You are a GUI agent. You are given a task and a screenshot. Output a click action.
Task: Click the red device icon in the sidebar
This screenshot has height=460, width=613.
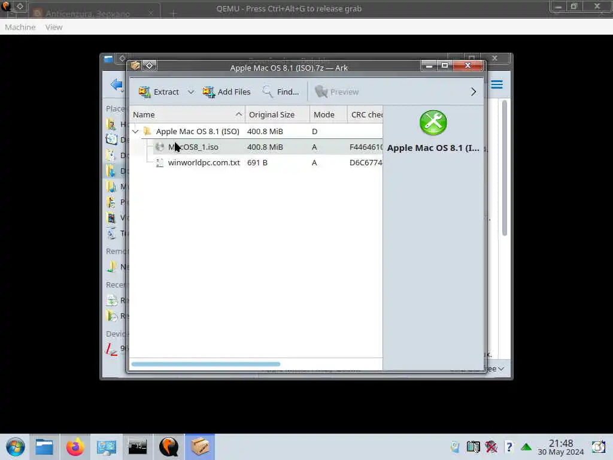(x=111, y=349)
